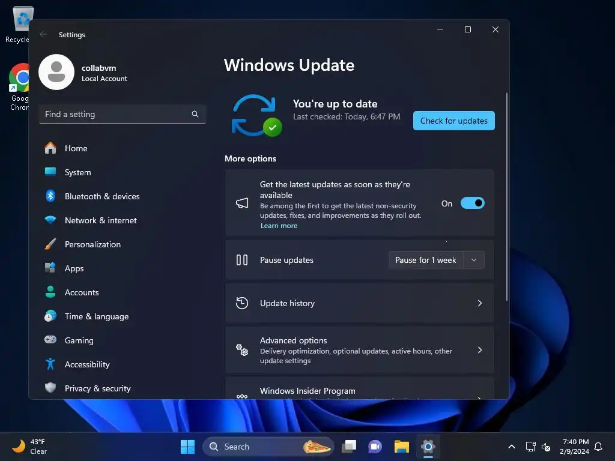This screenshot has width=615, height=461.
Task: Select Time & language in sidebar
Action: coord(123,316)
